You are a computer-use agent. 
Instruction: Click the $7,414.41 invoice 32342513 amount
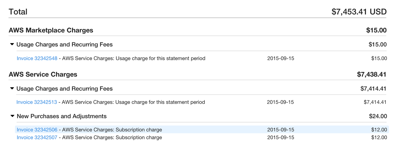(x=375, y=102)
